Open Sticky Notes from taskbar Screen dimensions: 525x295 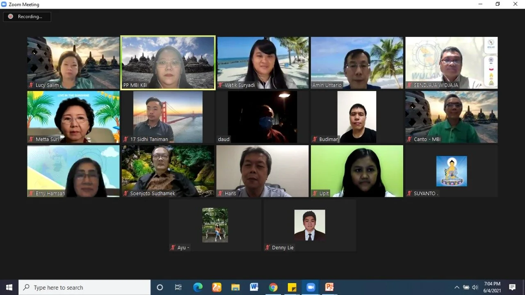(292, 288)
